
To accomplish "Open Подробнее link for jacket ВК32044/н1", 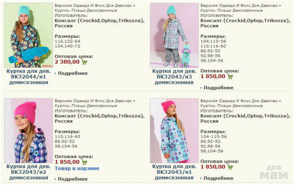I will pyautogui.click(x=72, y=73).
